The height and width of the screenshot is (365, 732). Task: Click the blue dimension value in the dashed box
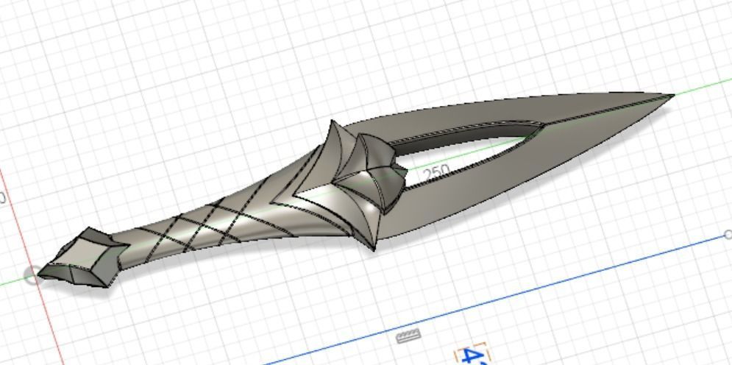coord(473,355)
